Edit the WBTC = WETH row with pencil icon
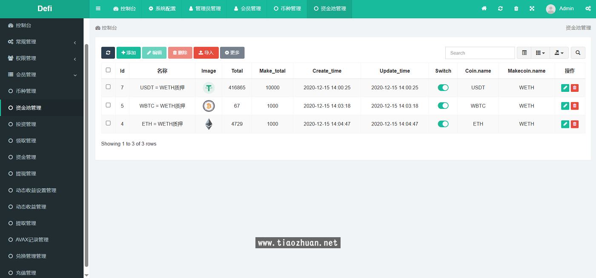596x278 pixels. click(565, 106)
